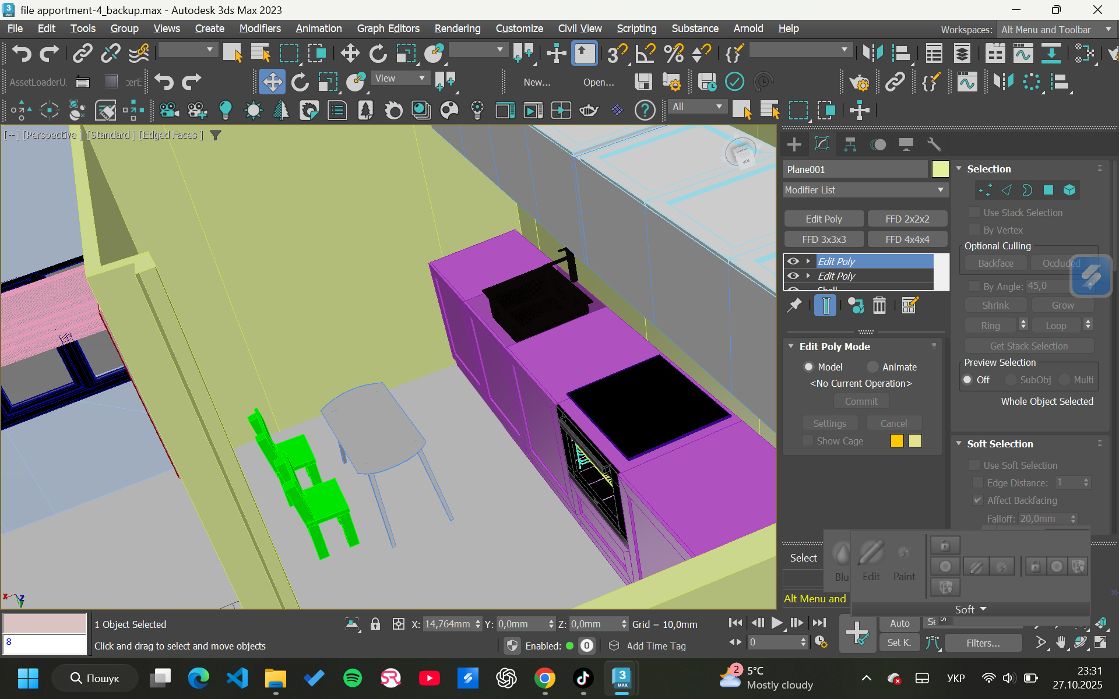1119x699 pixels.
Task: Toggle the selection lock padlock icon
Action: tap(375, 624)
